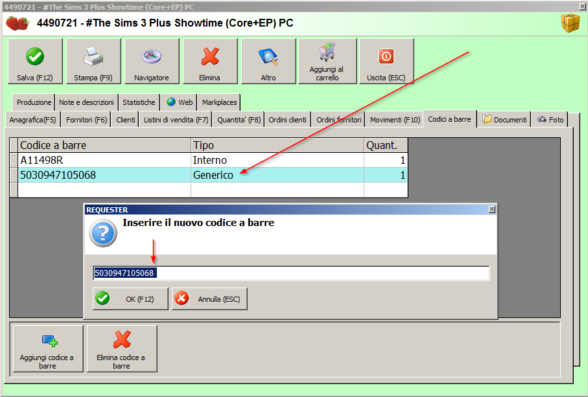Click the new barcode input field
This screenshot has width=588, height=397.
coord(291,273)
